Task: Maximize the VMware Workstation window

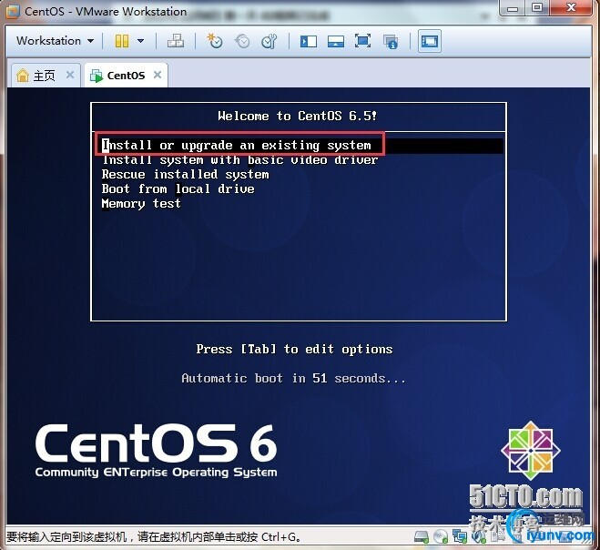Action: pyautogui.click(x=537, y=7)
